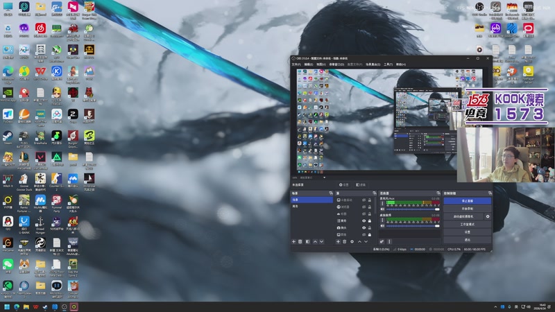The width and height of the screenshot is (555, 312).
Task: Open Audio Mixer bottom three-dot menu
Action: [389, 241]
